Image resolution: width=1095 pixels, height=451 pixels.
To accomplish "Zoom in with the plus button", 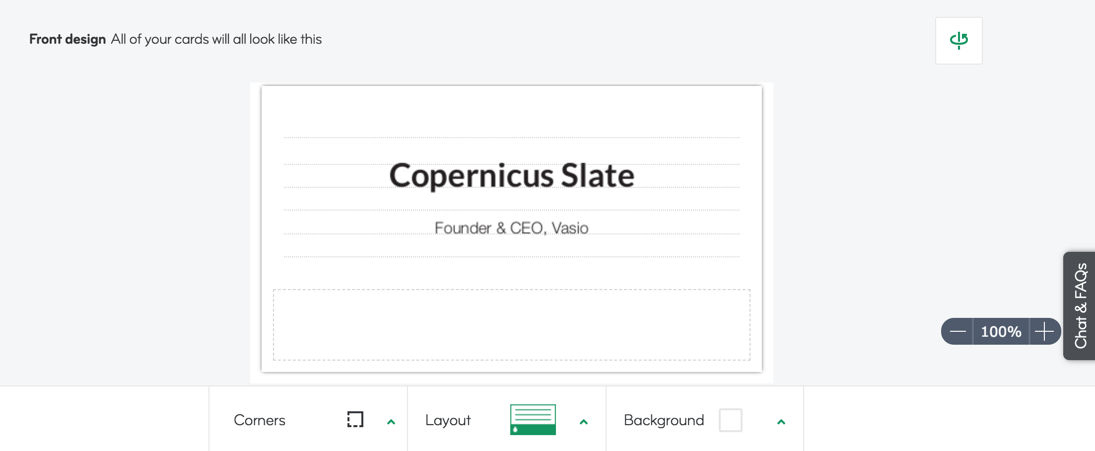I will (1044, 331).
